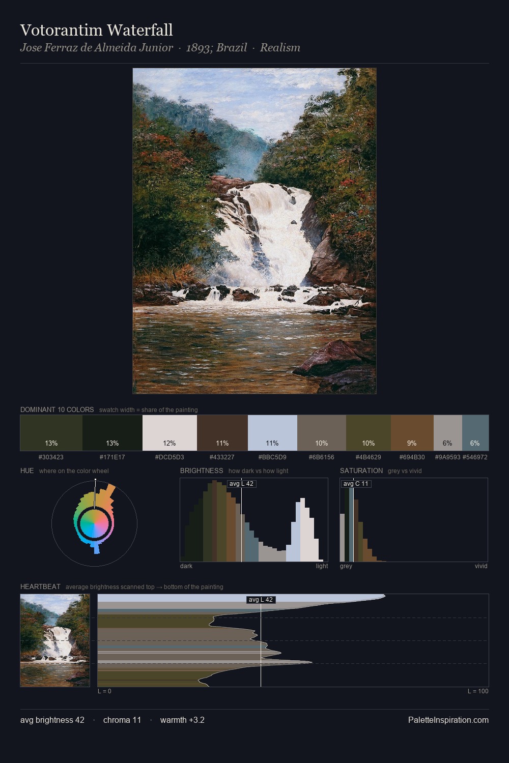Click the 'avg L 42' heartbeat label
Screen dimensions: 509x763
pyautogui.click(x=261, y=600)
